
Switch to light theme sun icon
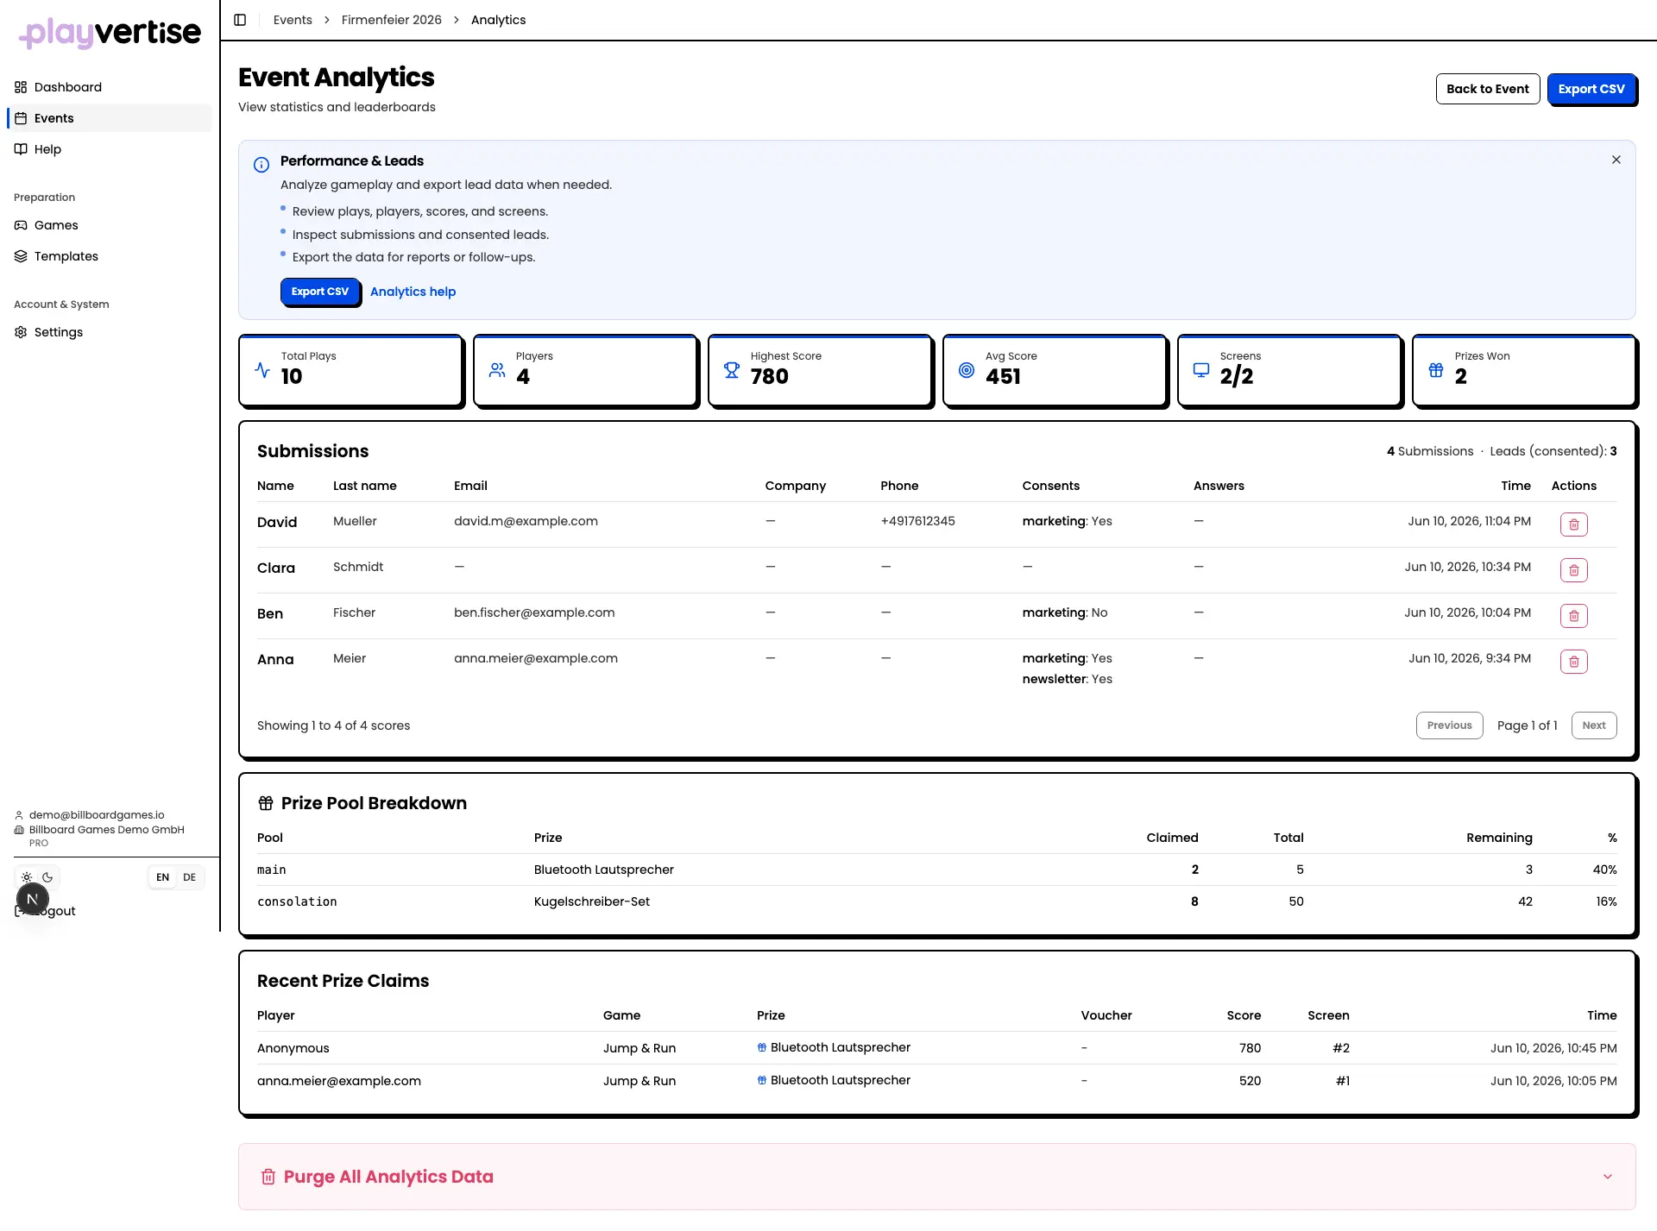[x=27, y=877]
